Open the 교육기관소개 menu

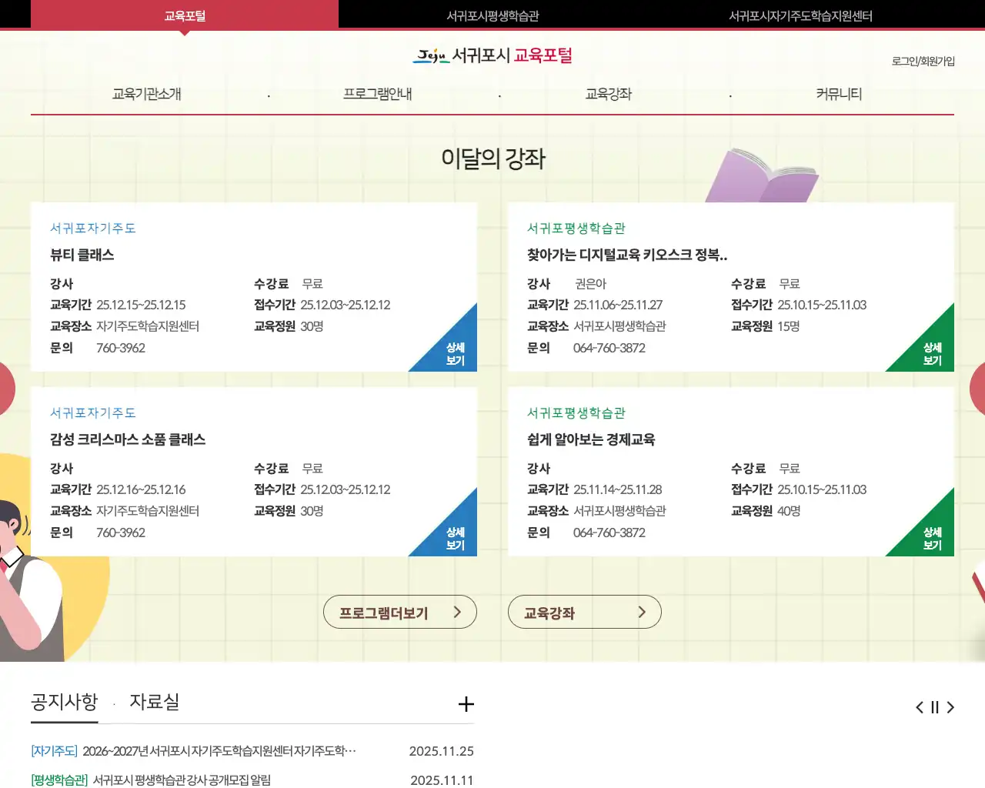[x=146, y=93]
